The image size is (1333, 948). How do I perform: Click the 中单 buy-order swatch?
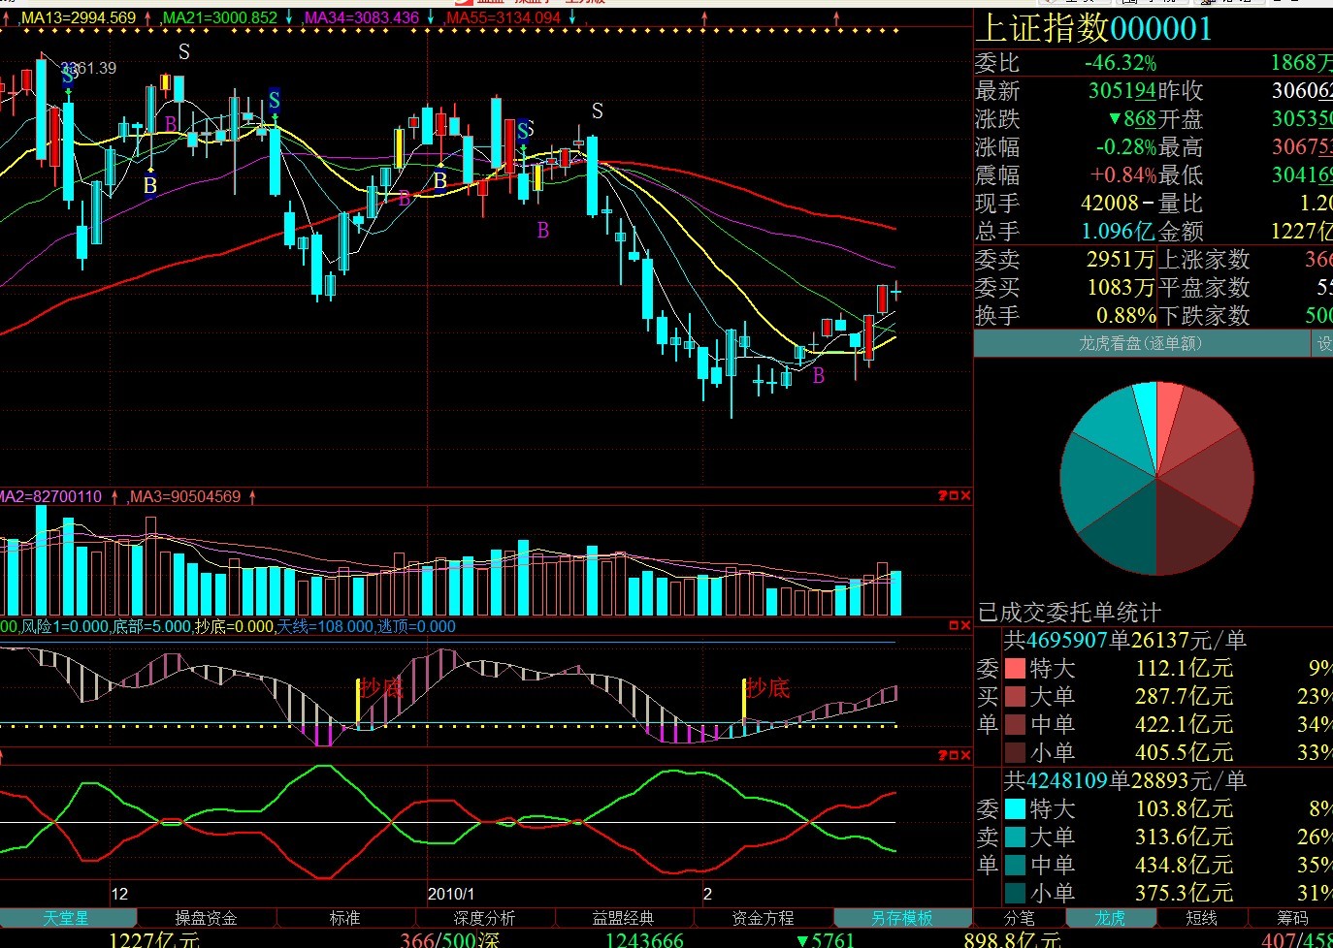point(1015,725)
